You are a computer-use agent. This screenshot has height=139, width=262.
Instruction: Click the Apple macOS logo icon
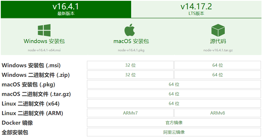[131, 30]
